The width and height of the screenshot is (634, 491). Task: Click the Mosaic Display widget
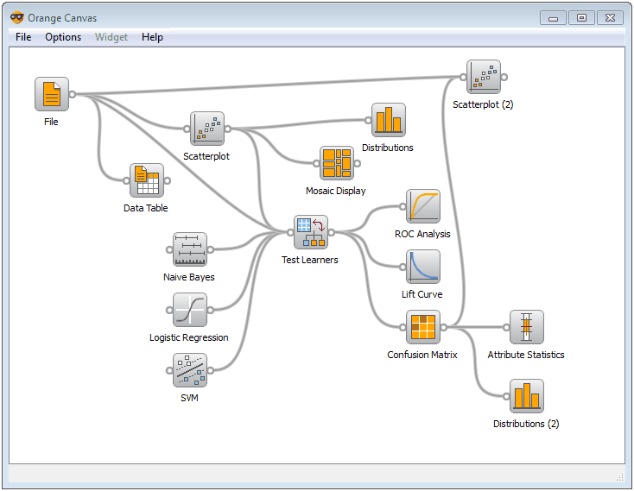(x=336, y=163)
